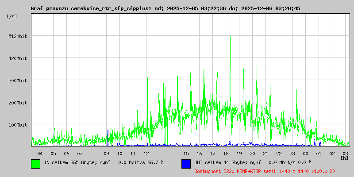Click the [h] hours unit label
This screenshot has width=354, height=177.
345,158
